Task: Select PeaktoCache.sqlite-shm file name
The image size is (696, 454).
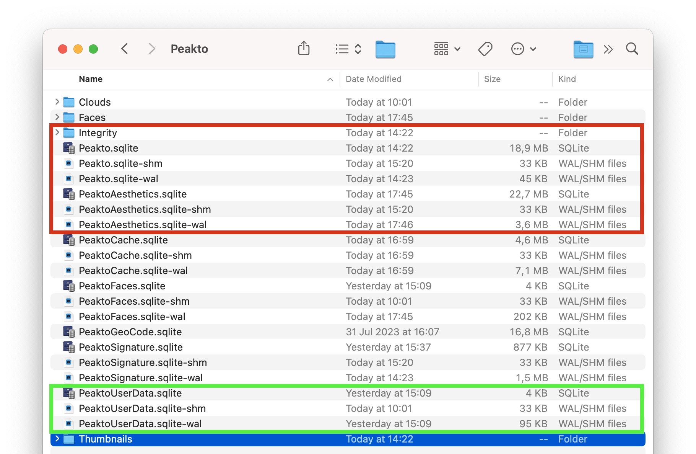Action: 135,255
